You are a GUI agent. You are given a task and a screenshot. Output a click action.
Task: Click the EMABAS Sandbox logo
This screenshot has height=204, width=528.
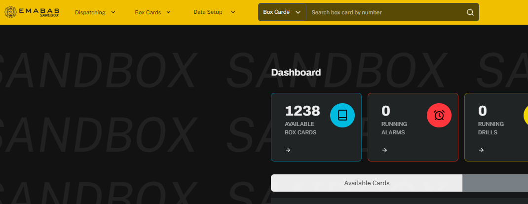coord(32,12)
